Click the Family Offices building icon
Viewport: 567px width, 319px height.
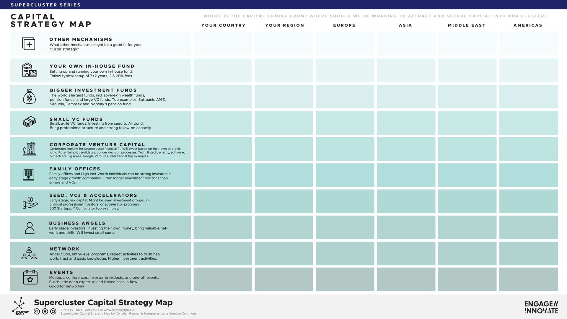pos(29,175)
